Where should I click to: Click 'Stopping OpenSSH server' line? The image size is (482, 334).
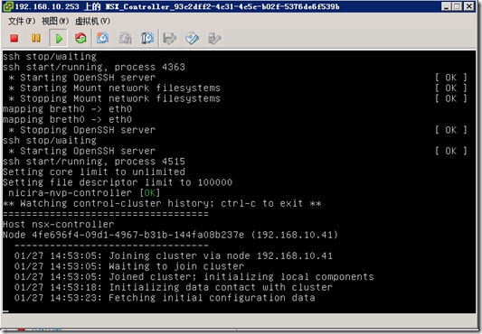(81, 130)
